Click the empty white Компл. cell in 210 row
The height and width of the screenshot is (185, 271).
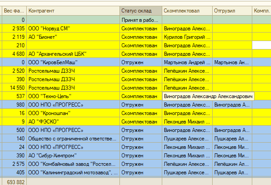262,45
